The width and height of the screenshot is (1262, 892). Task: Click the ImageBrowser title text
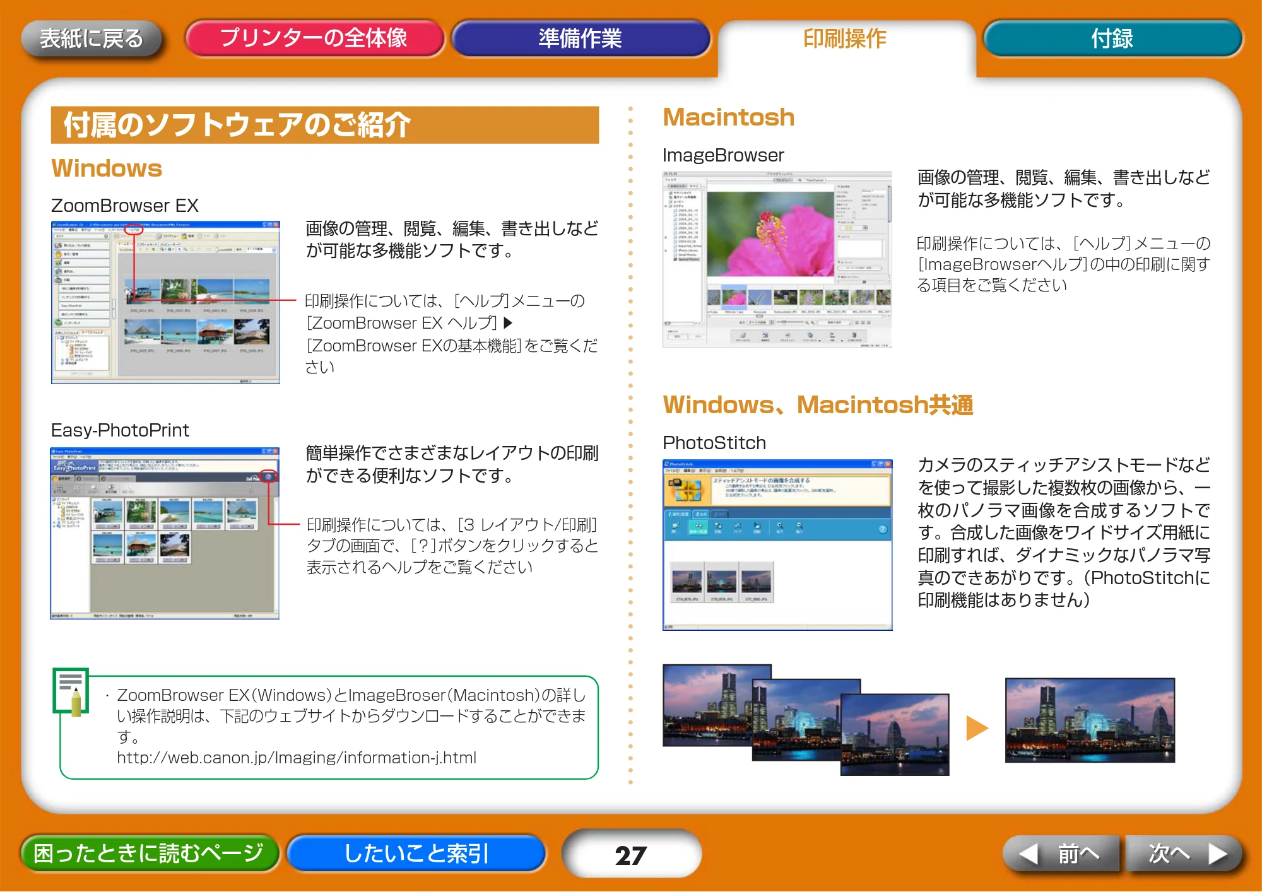tap(723, 155)
